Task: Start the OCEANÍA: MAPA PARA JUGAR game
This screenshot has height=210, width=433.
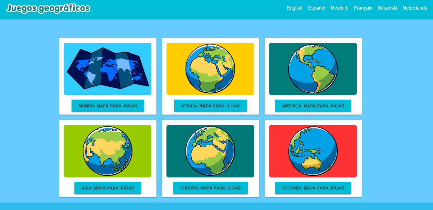Action: click(x=313, y=188)
